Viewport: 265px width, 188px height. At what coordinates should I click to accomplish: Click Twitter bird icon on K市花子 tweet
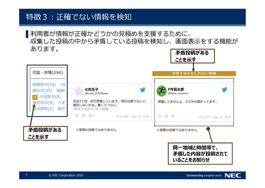coord(143,89)
